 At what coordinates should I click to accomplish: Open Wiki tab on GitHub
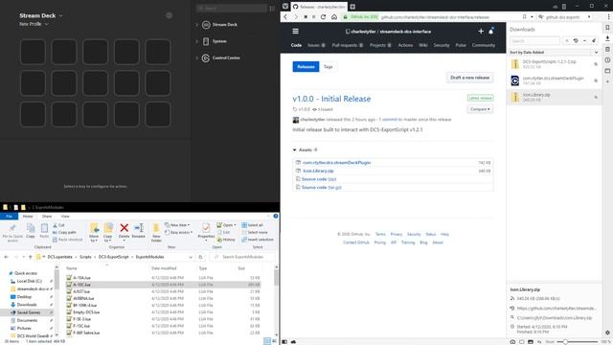click(x=423, y=45)
